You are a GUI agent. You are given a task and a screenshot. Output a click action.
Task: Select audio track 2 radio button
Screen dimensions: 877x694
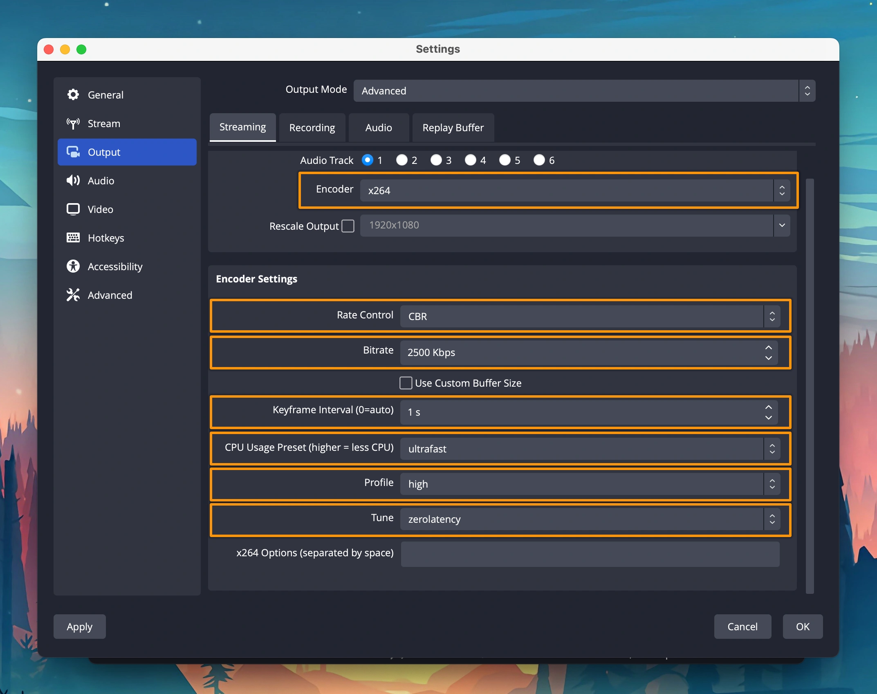pos(402,160)
